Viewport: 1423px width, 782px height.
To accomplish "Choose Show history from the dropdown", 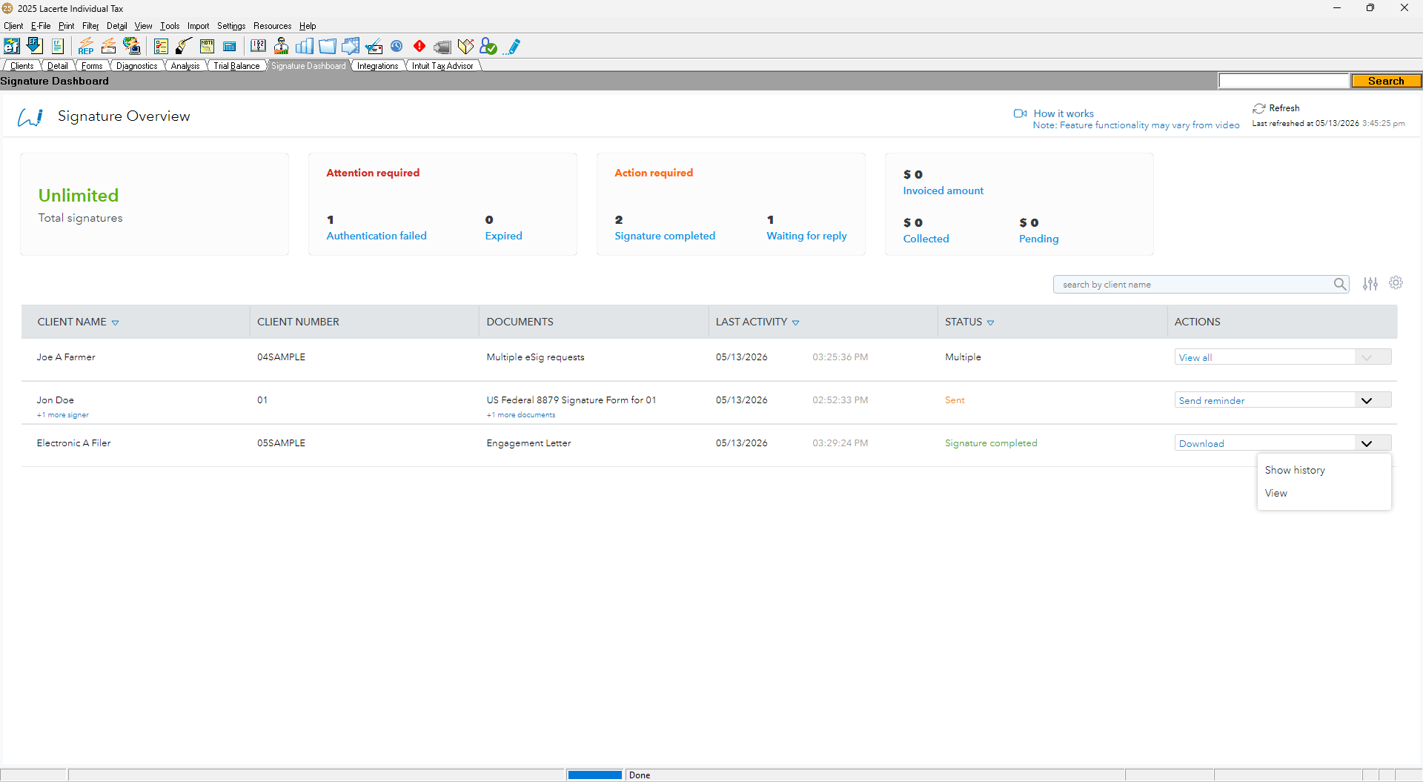I will 1295,470.
